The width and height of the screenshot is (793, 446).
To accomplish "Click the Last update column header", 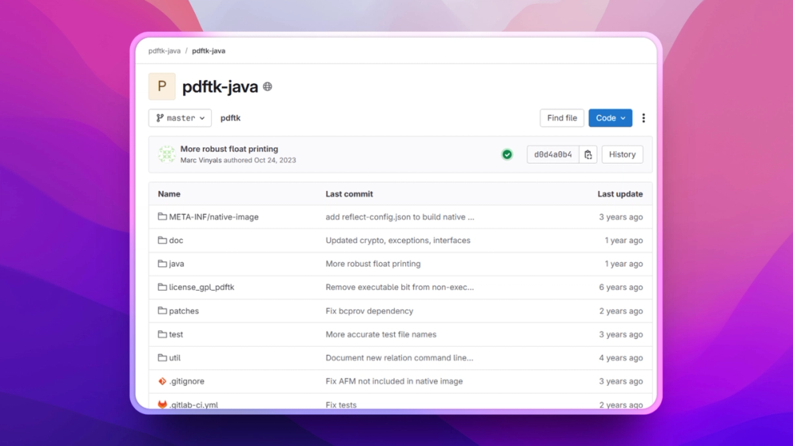I will pyautogui.click(x=620, y=194).
